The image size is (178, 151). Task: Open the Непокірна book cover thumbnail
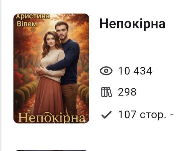coord(51,68)
